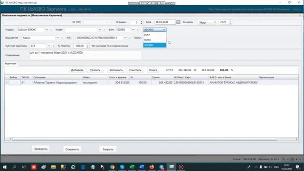Image resolution: width=304 pixels, height=171 pixels.
Task: Click the Очистить button
Action: coord(135,70)
